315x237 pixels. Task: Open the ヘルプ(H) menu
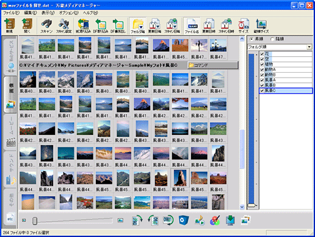point(90,13)
